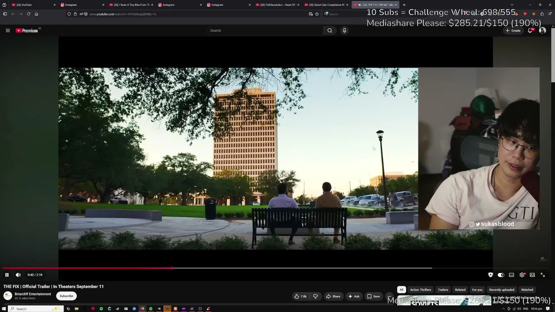Select the Action Thrillers chip
This screenshot has height=312, width=555.
coord(421,289)
